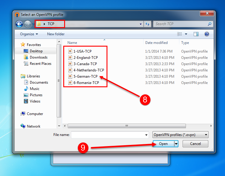The height and width of the screenshot is (176, 225).
Task: Click the refresh icon beside address bar
Action: tap(147, 24)
